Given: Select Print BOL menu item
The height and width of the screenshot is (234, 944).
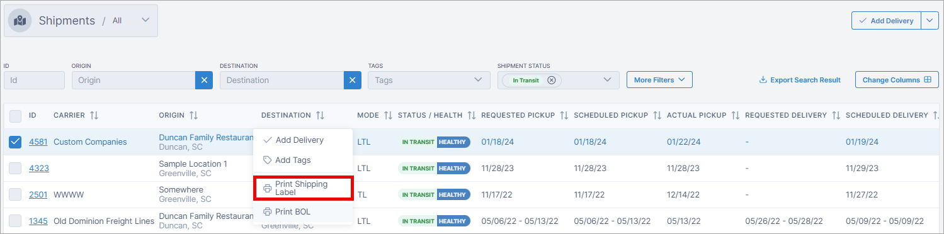Looking at the screenshot, I should coord(303,212).
